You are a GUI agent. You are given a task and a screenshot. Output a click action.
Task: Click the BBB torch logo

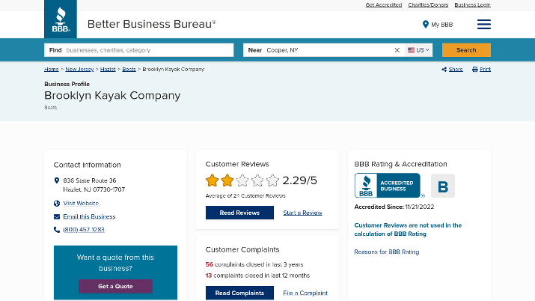click(x=61, y=19)
